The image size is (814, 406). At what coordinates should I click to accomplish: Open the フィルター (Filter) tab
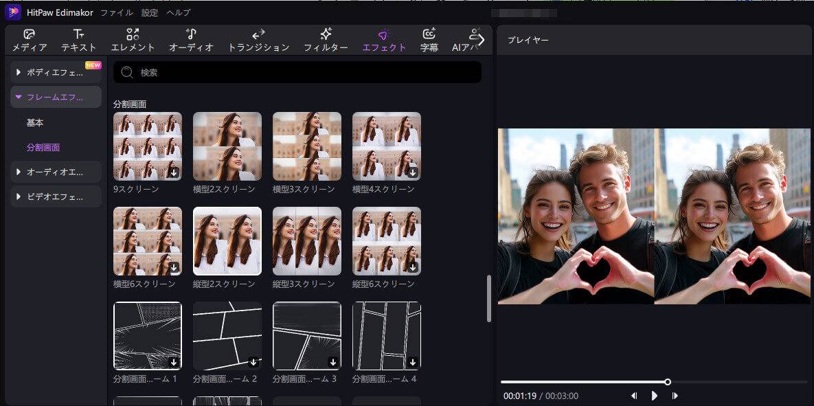tap(326, 41)
